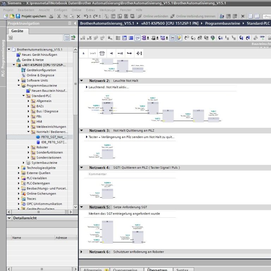Screen dimensions: 271x271
Task: Redo the last undone action
Action: (x=95, y=16)
